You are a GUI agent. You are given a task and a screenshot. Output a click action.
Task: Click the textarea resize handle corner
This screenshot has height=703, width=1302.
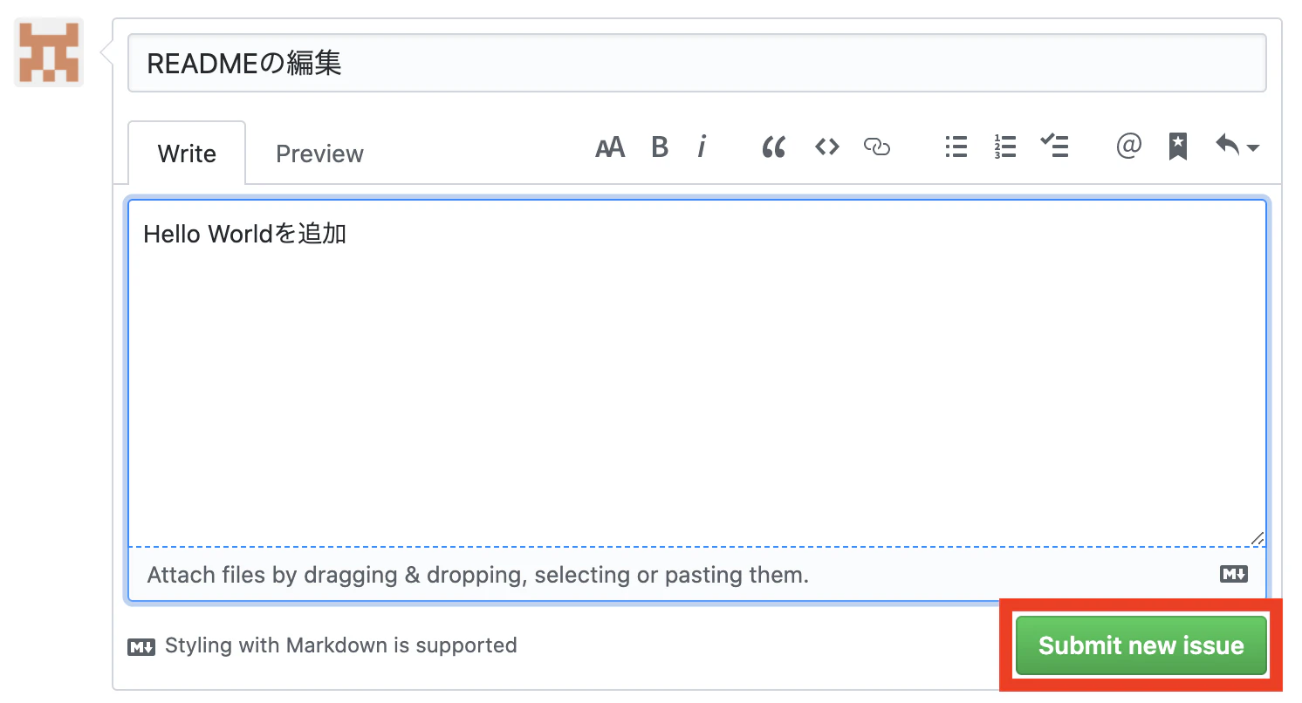click(1257, 538)
